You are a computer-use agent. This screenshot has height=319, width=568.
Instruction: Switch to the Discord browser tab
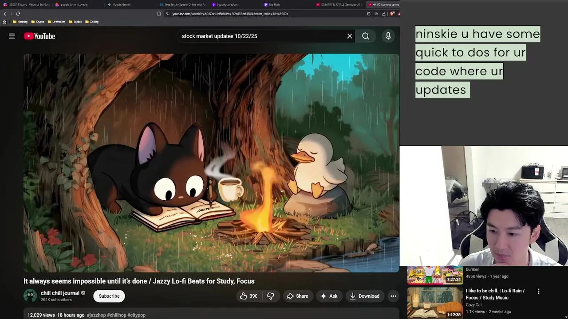pos(27,4)
